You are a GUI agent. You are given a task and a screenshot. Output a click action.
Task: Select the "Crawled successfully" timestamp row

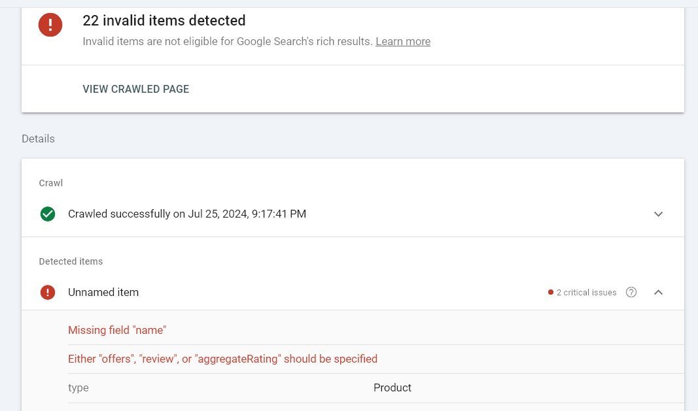(187, 214)
